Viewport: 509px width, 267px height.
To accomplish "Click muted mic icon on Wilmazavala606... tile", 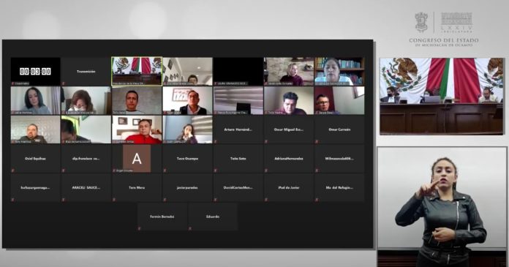I will point(317,170).
